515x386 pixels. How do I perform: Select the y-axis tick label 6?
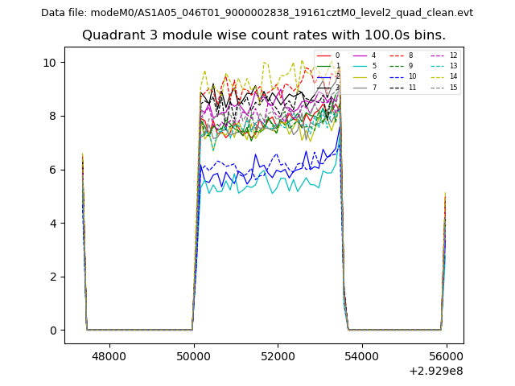(52, 170)
